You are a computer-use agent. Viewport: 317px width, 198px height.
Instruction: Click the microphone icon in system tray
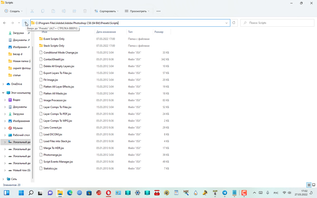click(x=268, y=193)
